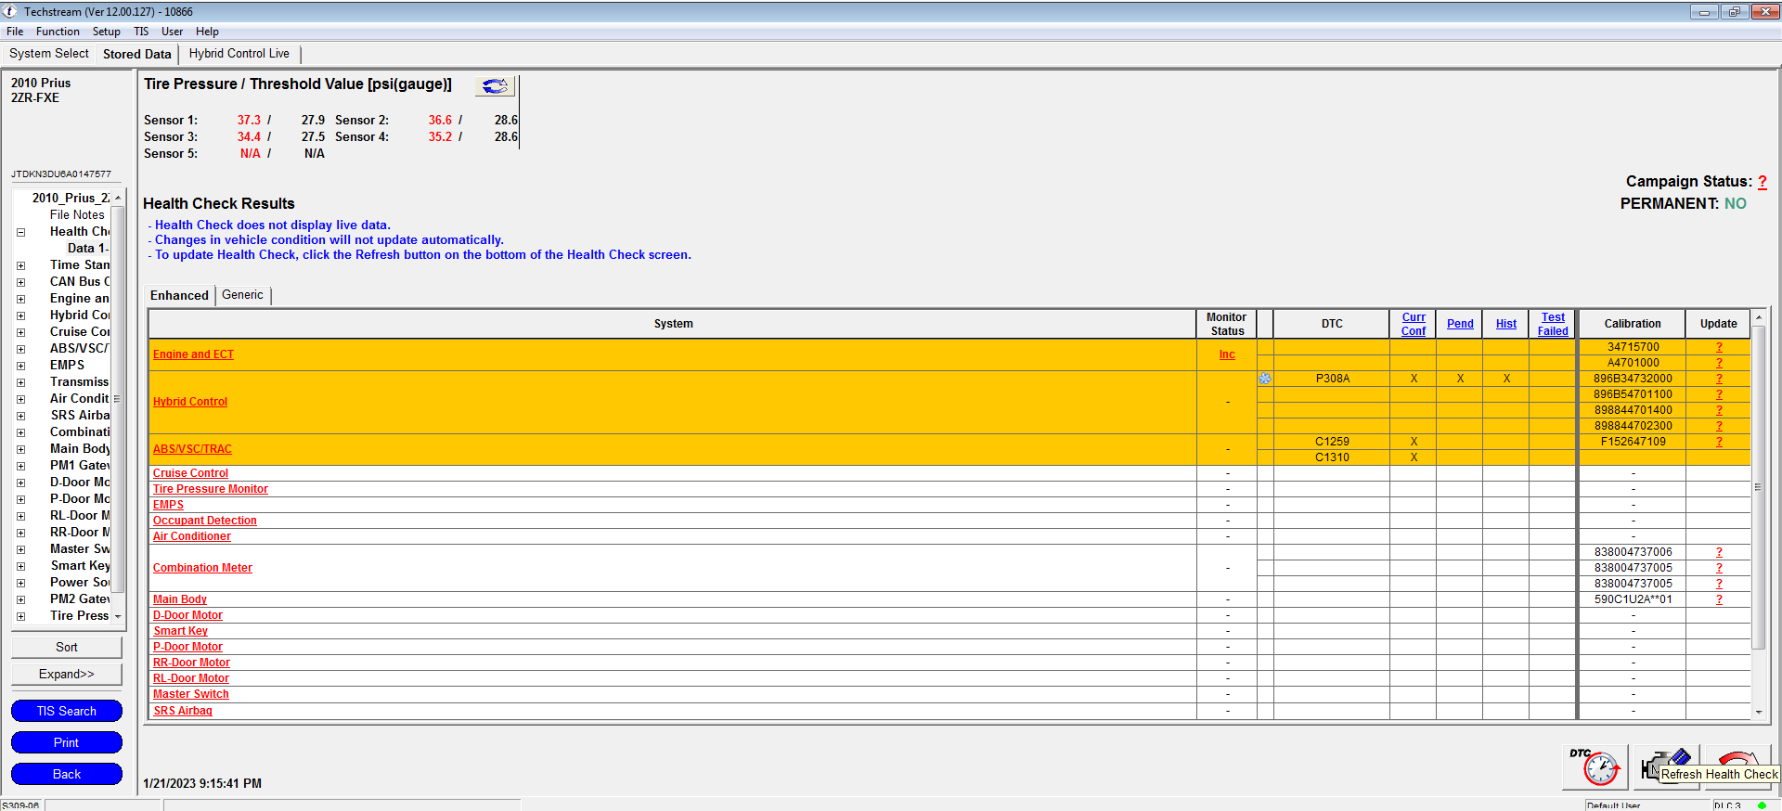Expand the Smart Key tree node
The height and width of the screenshot is (811, 1782).
click(x=20, y=566)
